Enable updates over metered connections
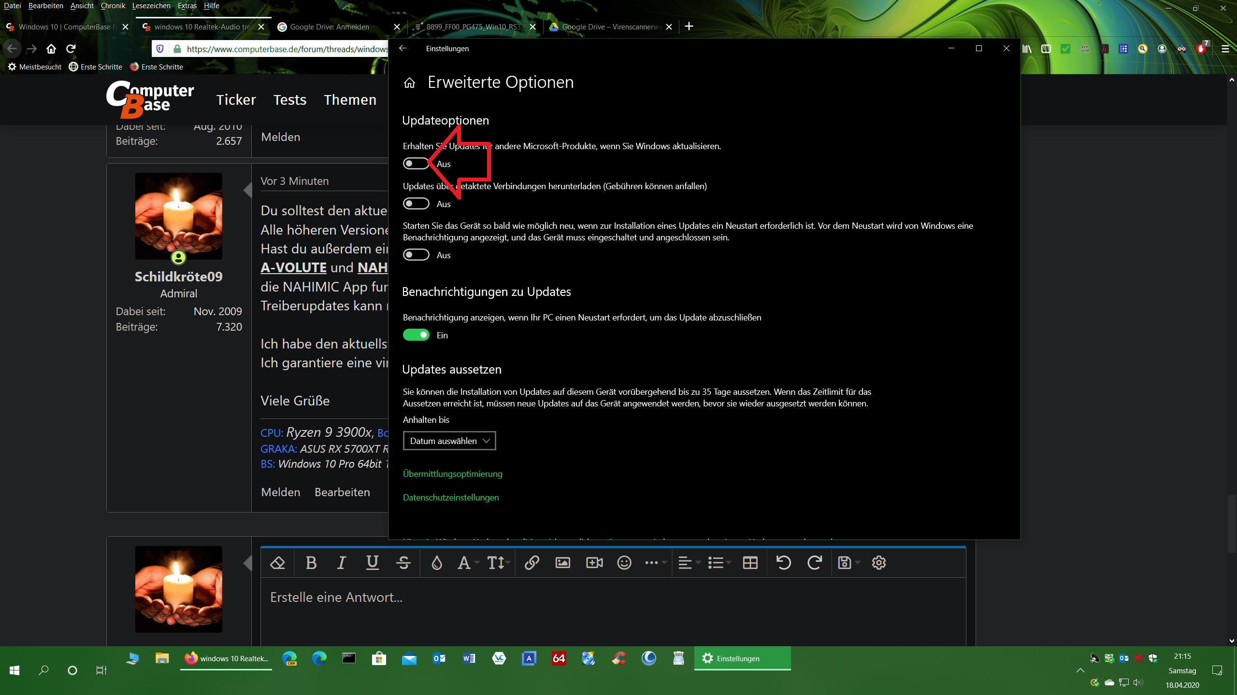 (416, 204)
